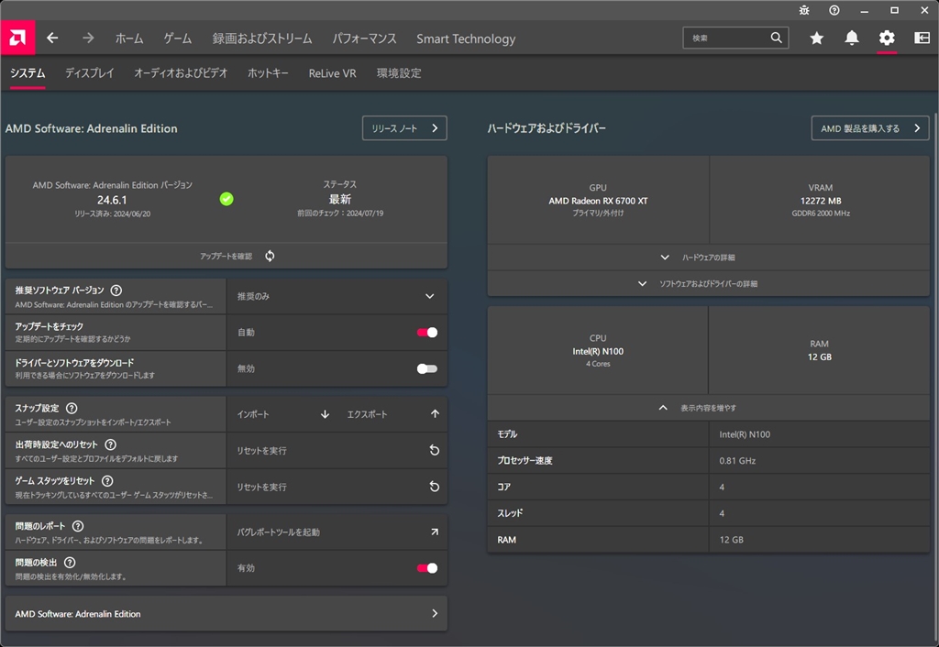Click the back arrow navigation icon
Screen dimensions: 939x647
(52, 38)
